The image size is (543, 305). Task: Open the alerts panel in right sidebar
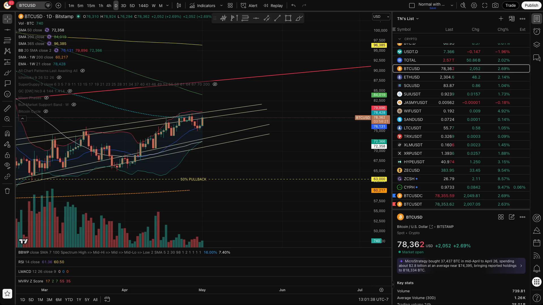(537, 32)
